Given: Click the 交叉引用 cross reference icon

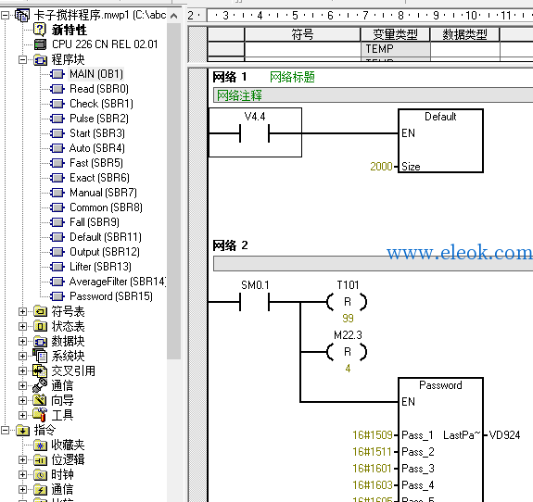Looking at the screenshot, I should click(x=40, y=370).
